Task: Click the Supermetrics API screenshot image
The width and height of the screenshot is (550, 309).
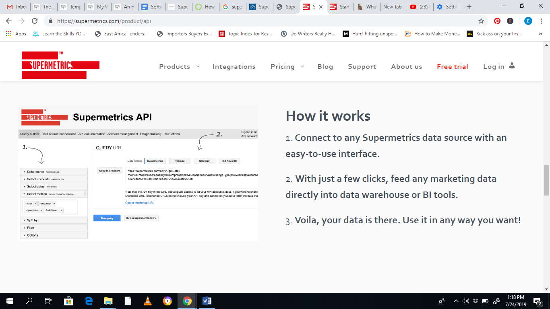Action: pos(138,173)
